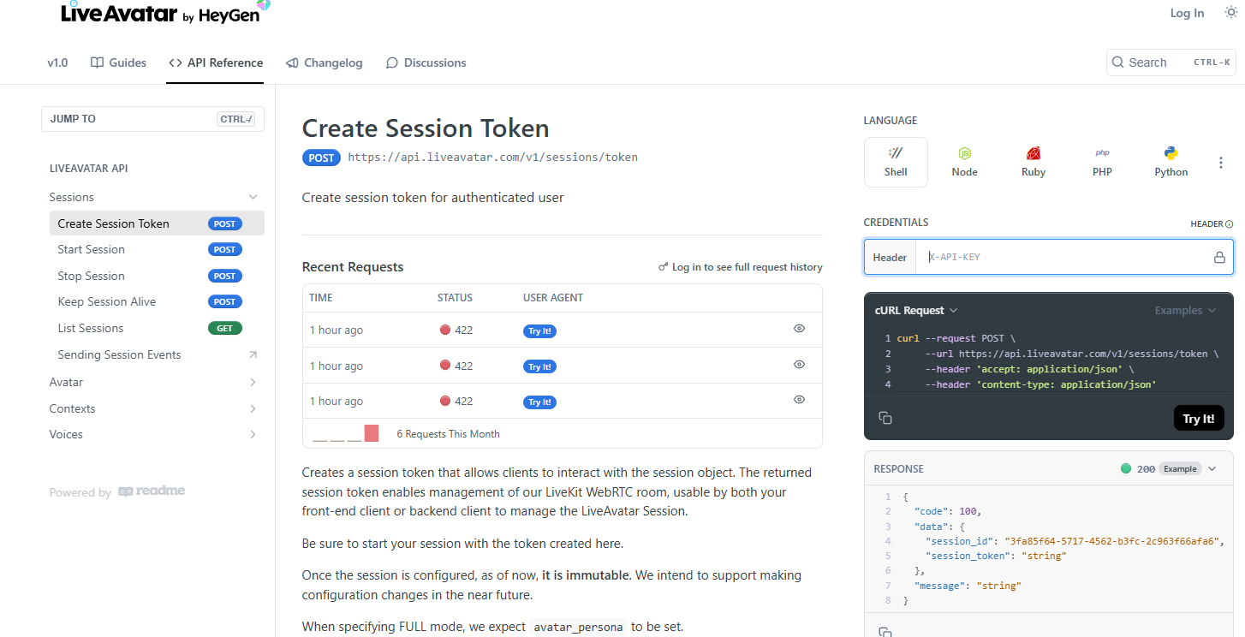
Task: Open the Changelog tab
Action: (x=324, y=63)
